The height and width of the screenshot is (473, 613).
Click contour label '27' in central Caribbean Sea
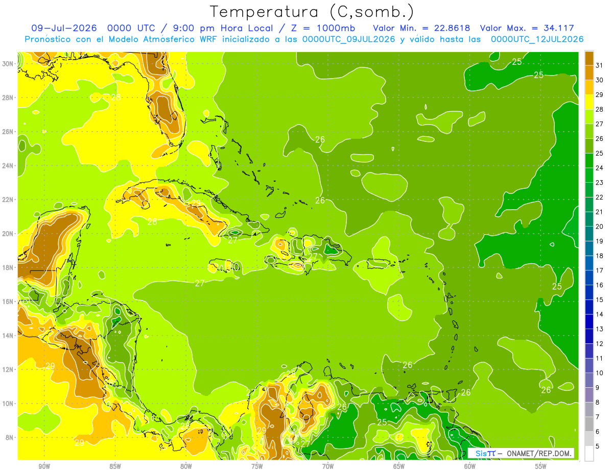[200, 283]
